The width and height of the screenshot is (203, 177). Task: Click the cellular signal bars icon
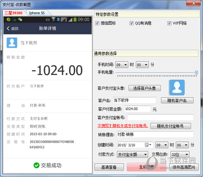70,20
